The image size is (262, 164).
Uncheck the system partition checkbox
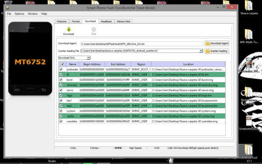pyautogui.click(x=61, y=111)
